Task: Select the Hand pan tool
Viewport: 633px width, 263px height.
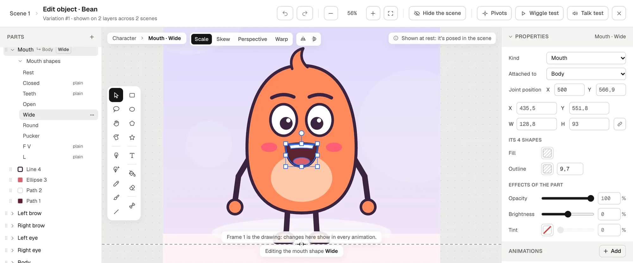Action: pos(116,123)
